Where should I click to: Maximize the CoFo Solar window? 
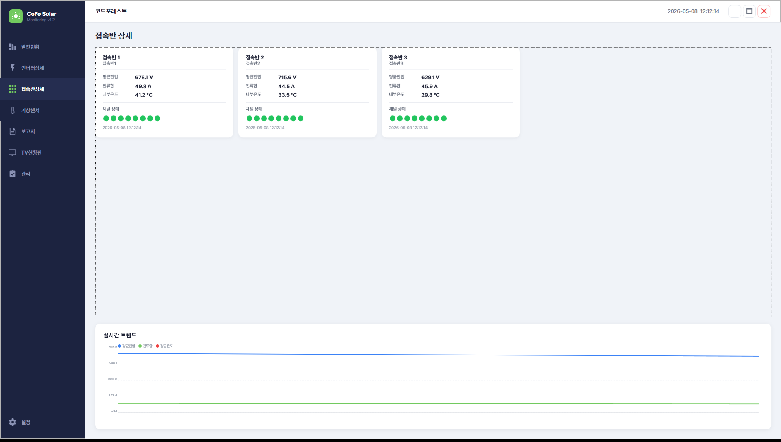(749, 11)
